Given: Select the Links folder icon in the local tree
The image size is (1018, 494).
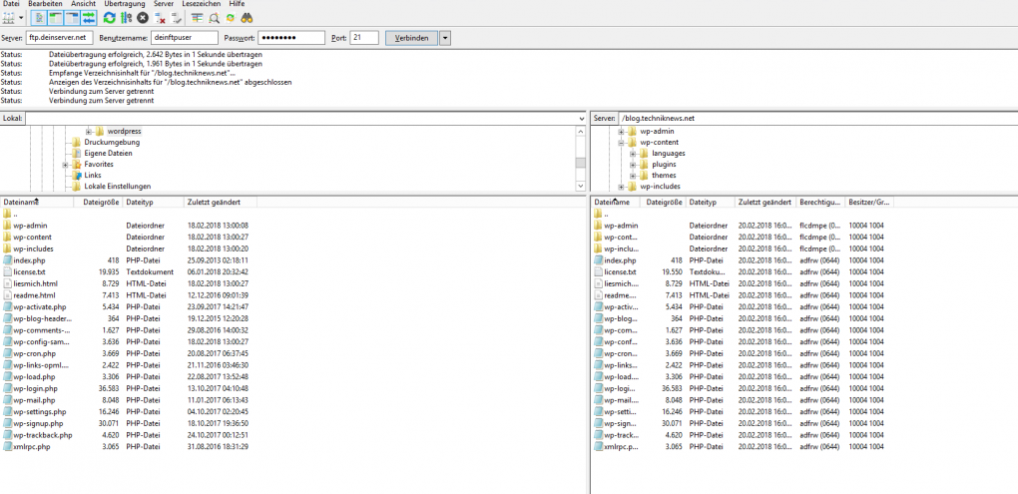Looking at the screenshot, I should (77, 176).
